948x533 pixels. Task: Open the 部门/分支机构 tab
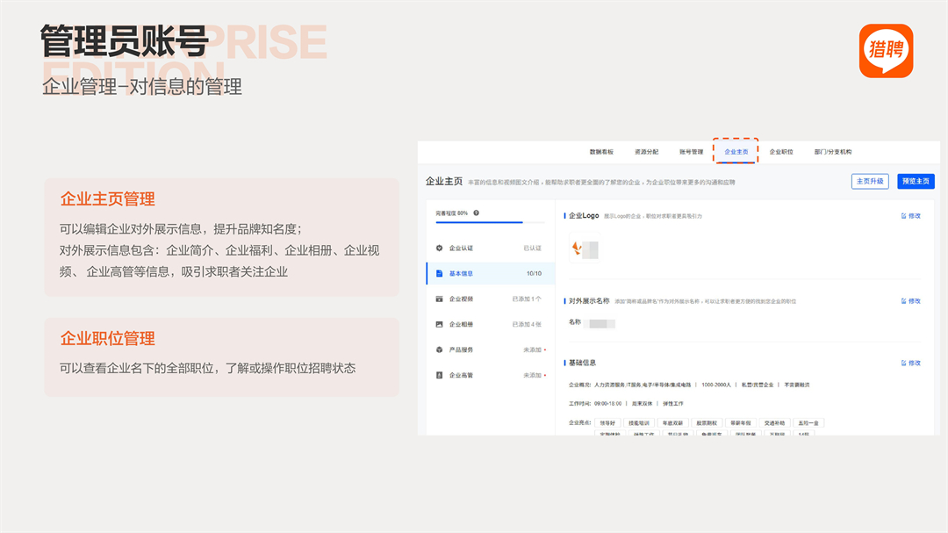click(x=832, y=152)
